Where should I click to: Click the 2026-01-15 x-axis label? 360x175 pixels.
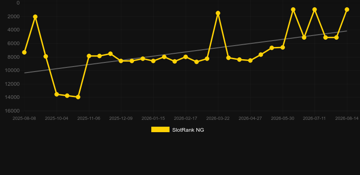(x=154, y=118)
